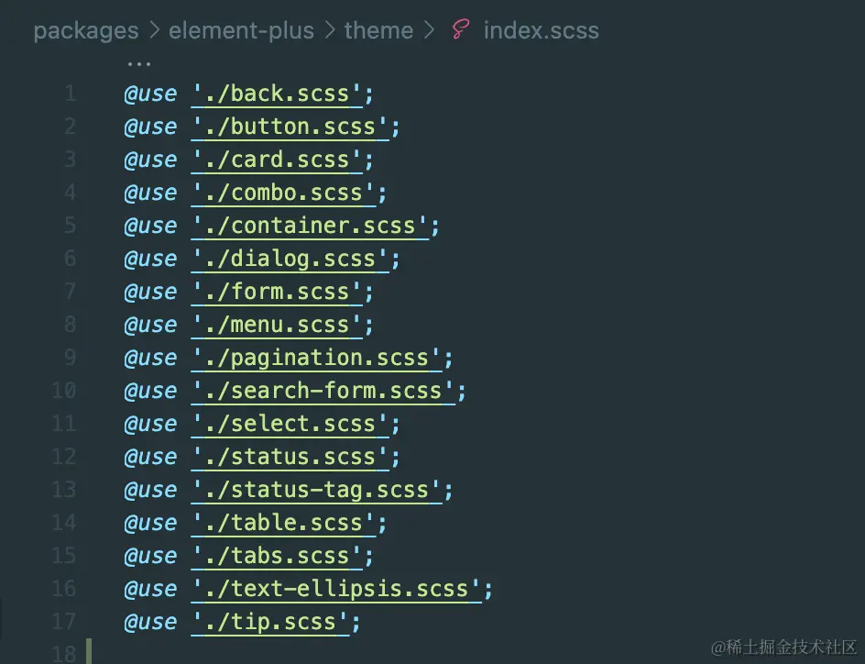Open the './container.scss' import path
865x664 pixels.
310,226
